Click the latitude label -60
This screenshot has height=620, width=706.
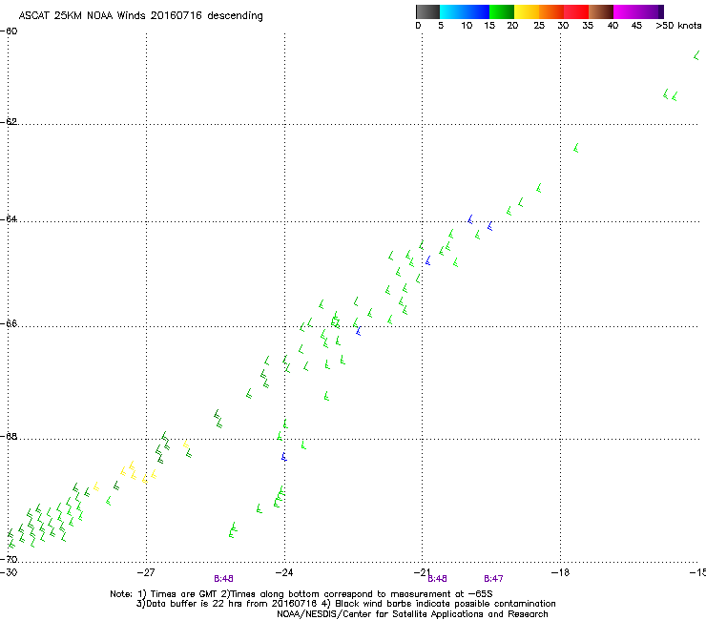click(9, 31)
